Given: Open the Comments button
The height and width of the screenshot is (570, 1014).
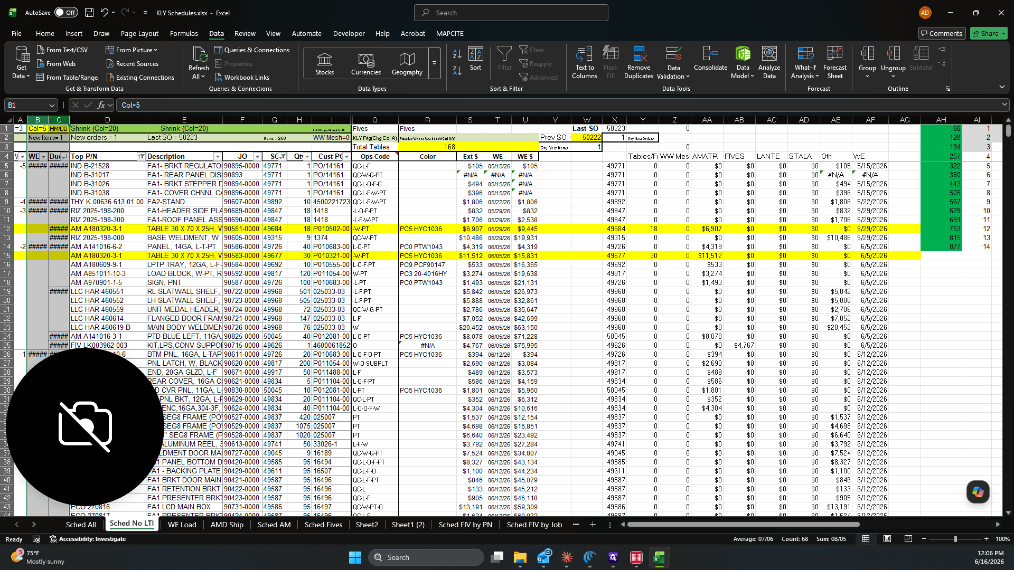Looking at the screenshot, I should [942, 33].
